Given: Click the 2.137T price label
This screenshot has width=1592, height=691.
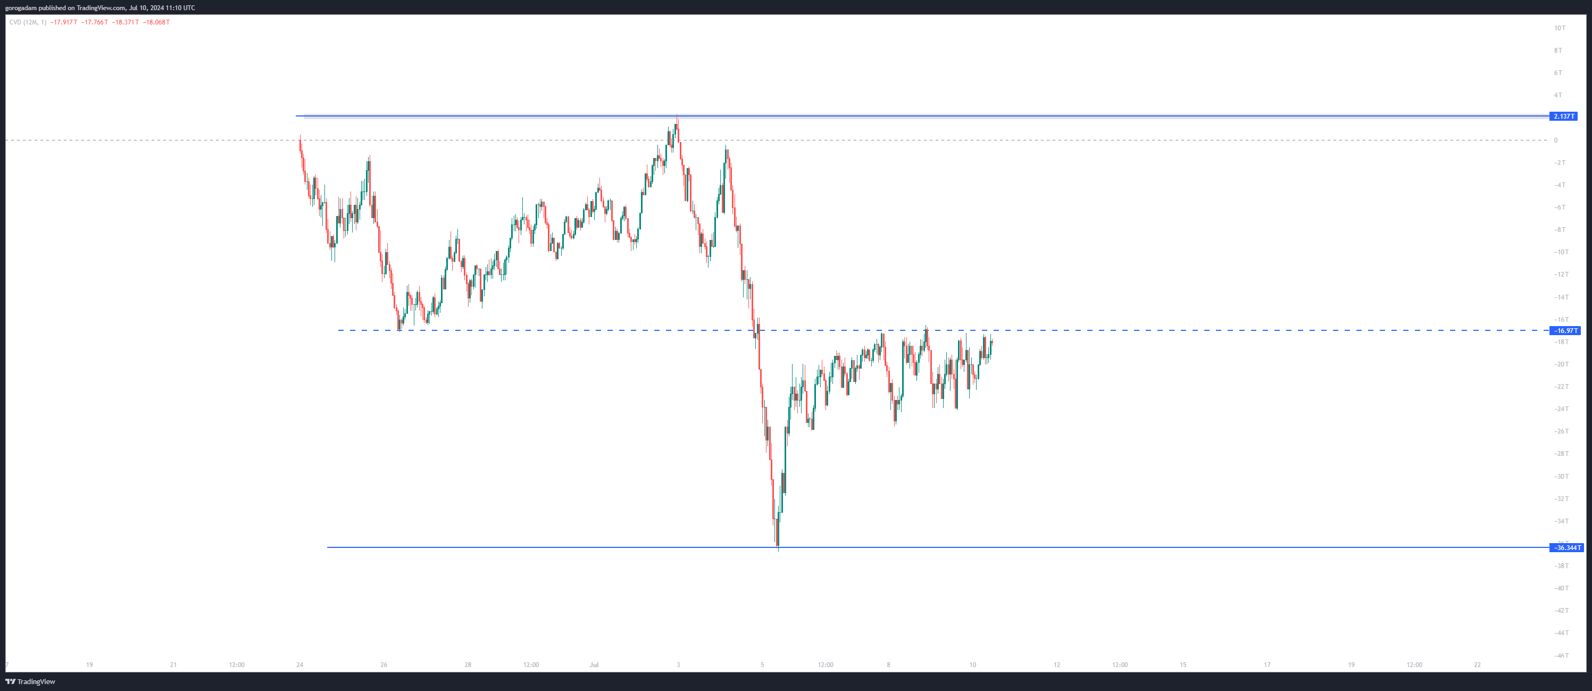Looking at the screenshot, I should tap(1563, 116).
